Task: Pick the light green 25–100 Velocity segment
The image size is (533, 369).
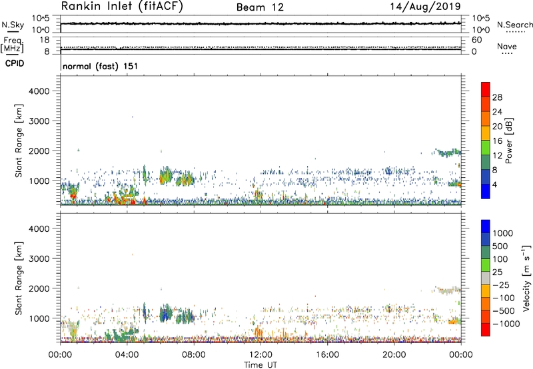Action: pos(486,265)
